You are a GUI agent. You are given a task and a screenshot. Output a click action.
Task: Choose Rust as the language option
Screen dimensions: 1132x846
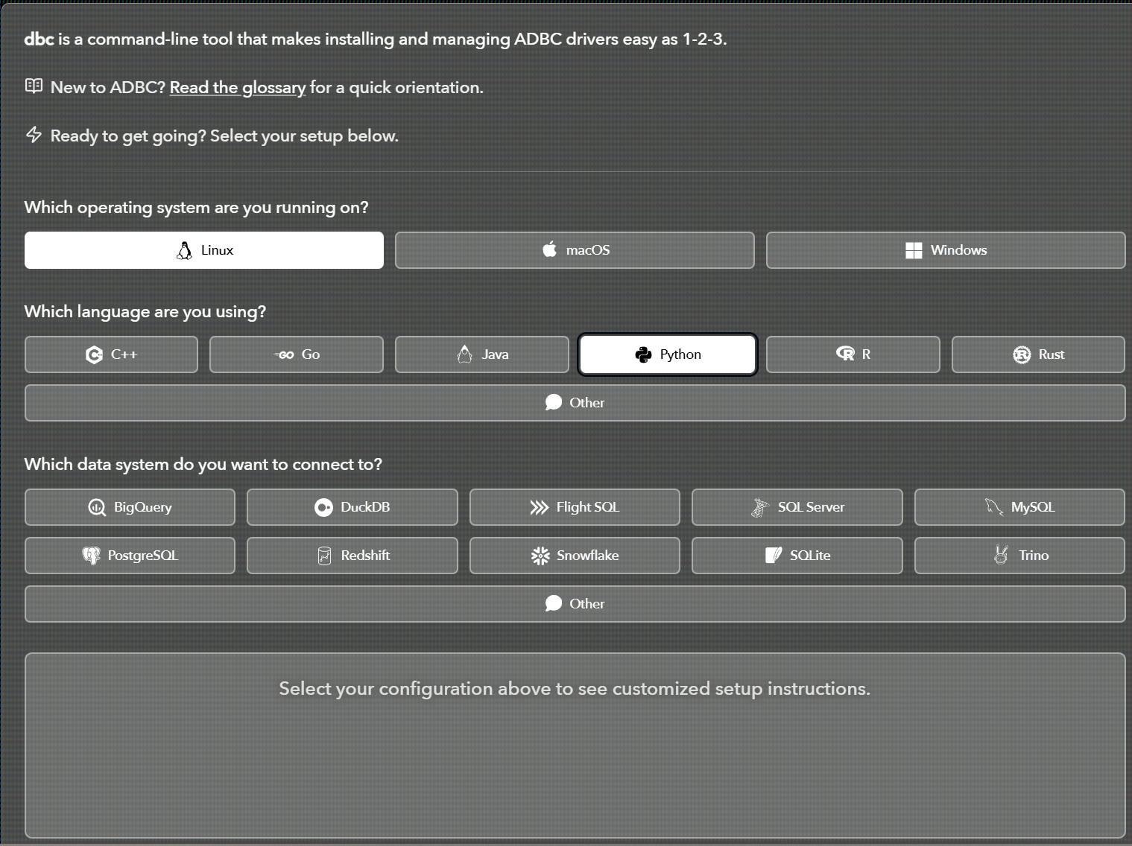point(1037,354)
